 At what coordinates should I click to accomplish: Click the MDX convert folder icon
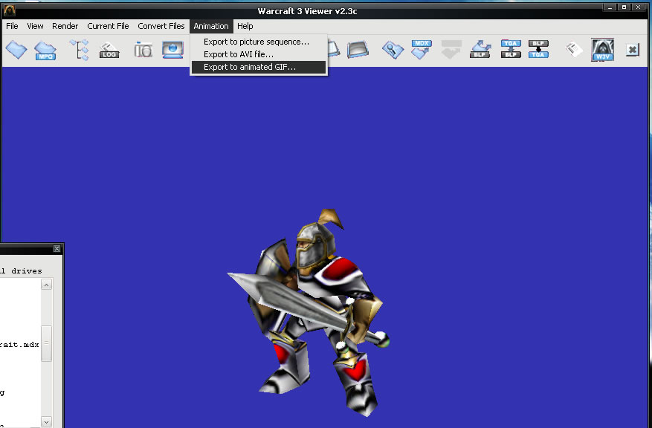pyautogui.click(x=422, y=49)
